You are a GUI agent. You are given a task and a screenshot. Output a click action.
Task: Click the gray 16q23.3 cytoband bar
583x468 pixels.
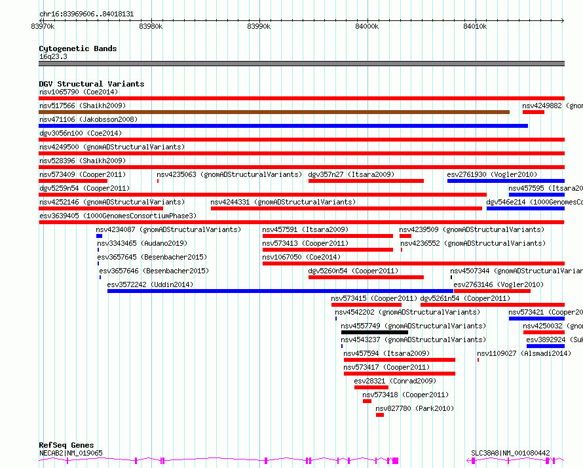point(301,64)
